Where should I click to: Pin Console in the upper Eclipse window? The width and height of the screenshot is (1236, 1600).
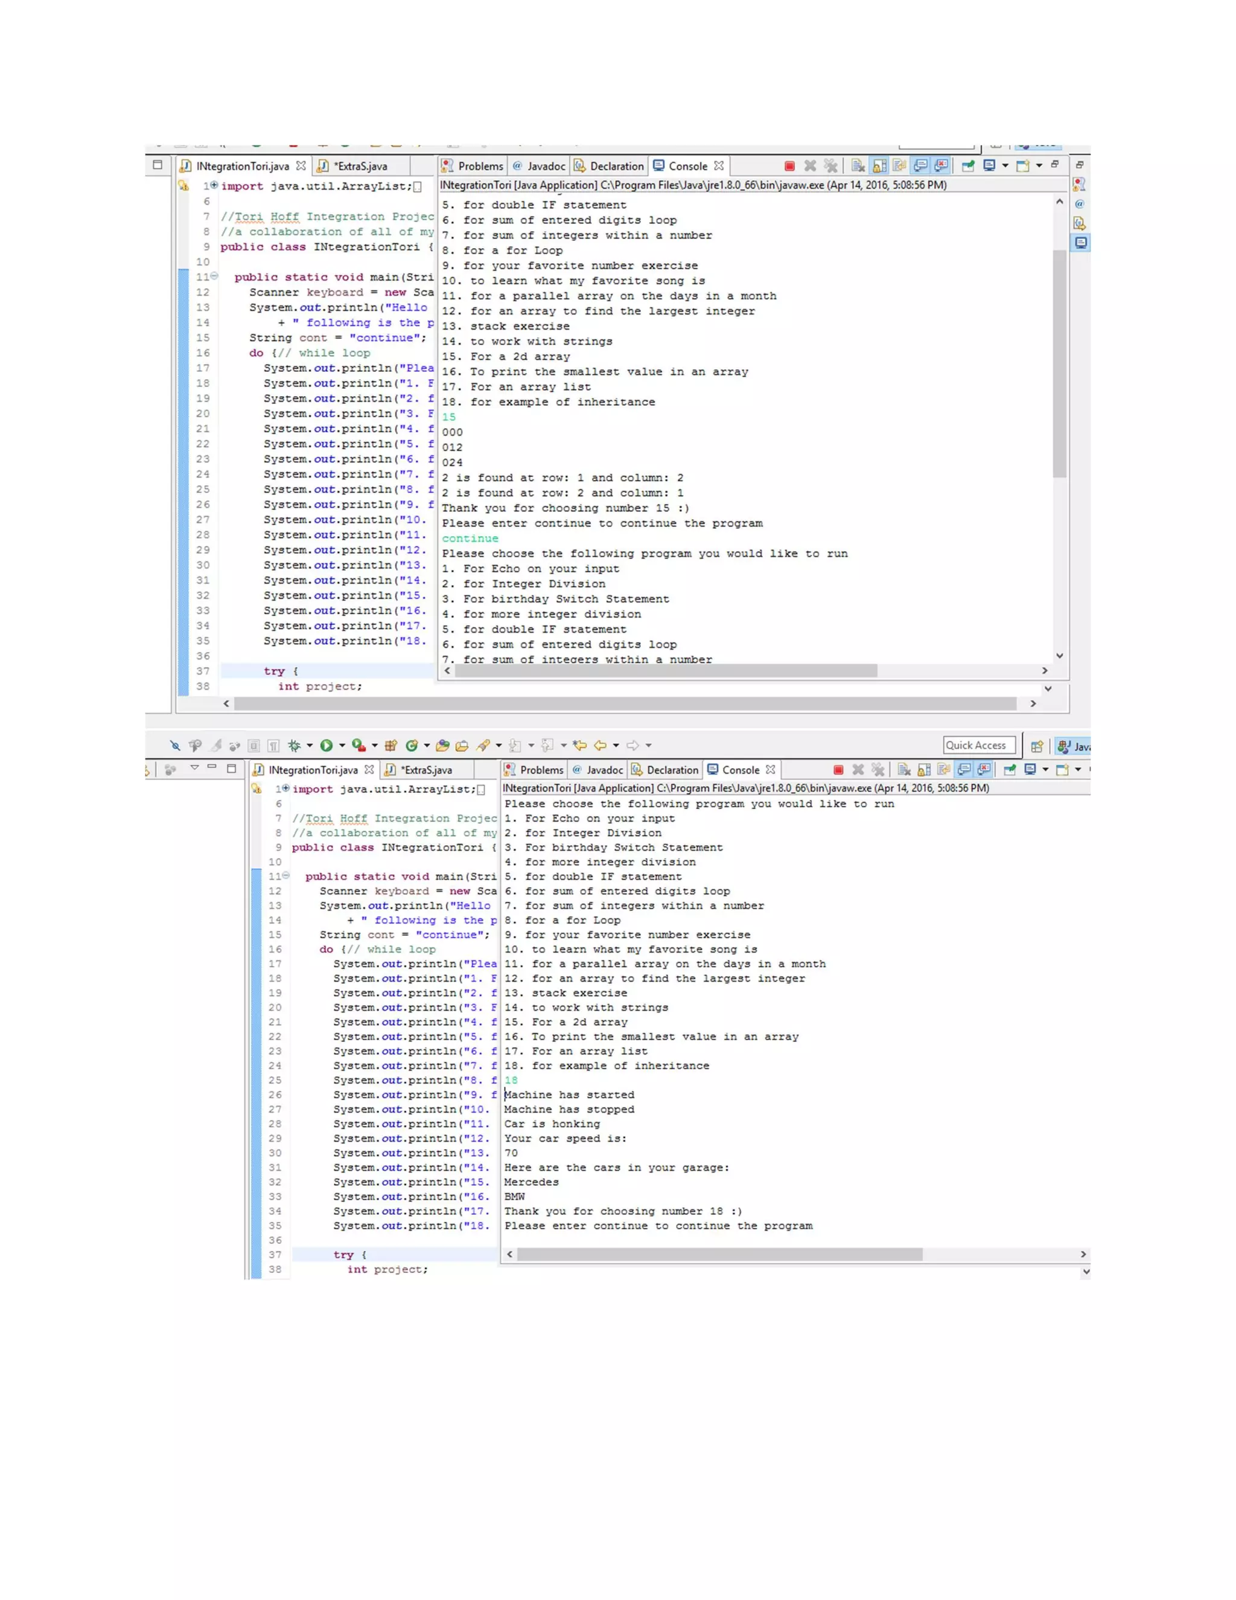tap(968, 166)
